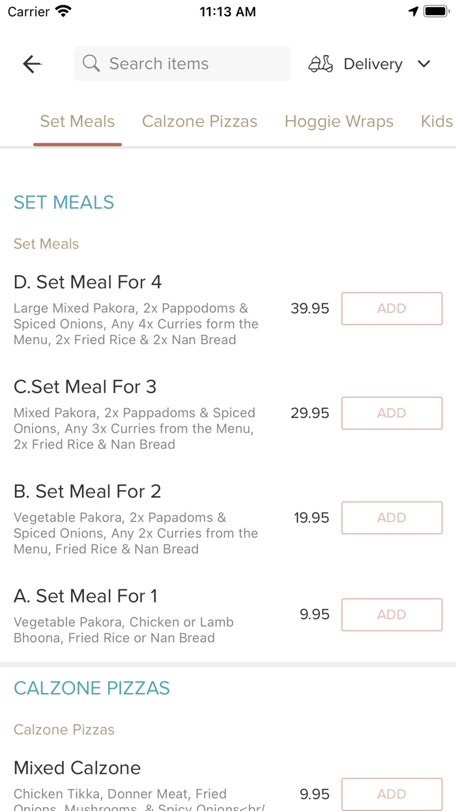456x811 pixels.
Task: Tap the back arrow icon
Action: [32, 64]
